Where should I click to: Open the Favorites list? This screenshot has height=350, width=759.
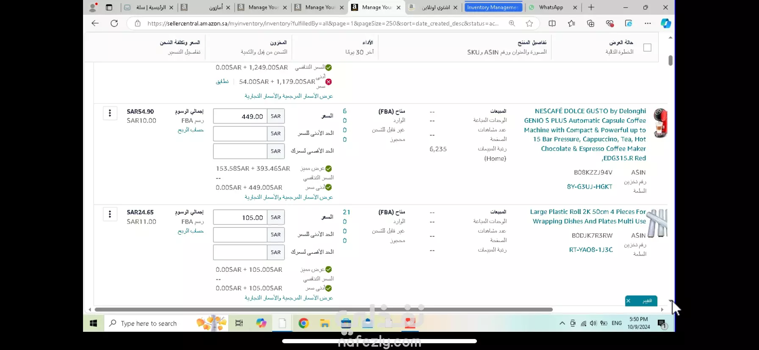click(571, 23)
